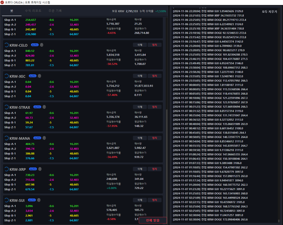Click KRW-STRAX unrealized return -57.95%
This screenshot has width=283, height=225.
pyautogui.click(x=112, y=126)
